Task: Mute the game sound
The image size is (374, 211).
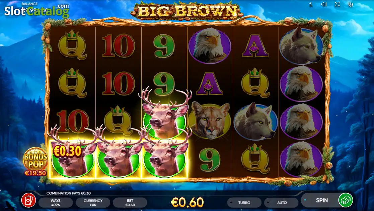Action: pyautogui.click(x=324, y=4)
